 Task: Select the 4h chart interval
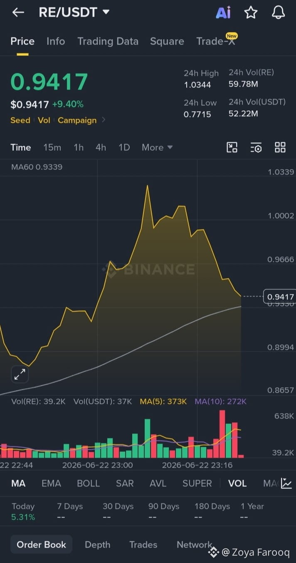[x=101, y=147]
